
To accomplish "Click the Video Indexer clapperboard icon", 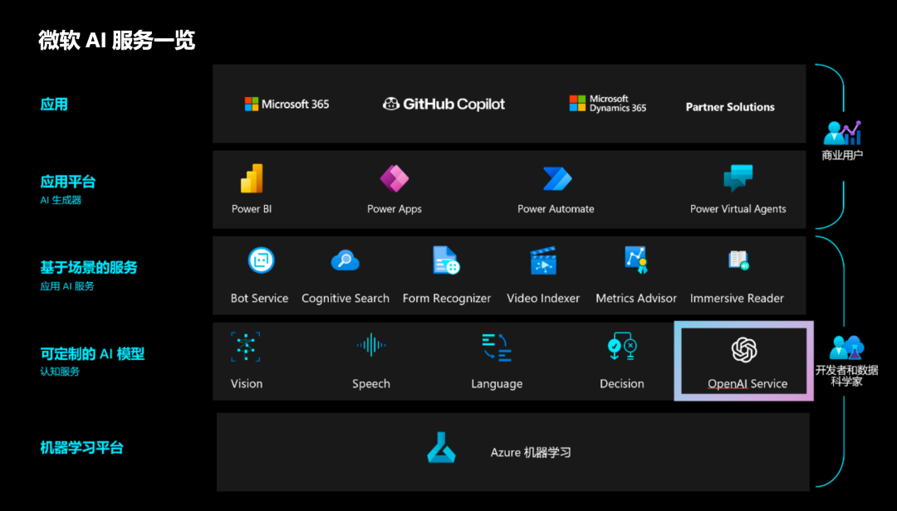I will coord(543,260).
